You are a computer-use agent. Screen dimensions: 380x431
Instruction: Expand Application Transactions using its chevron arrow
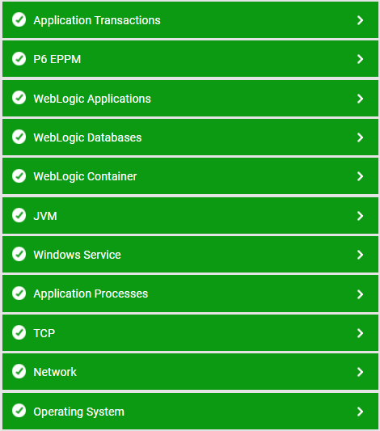pos(360,20)
